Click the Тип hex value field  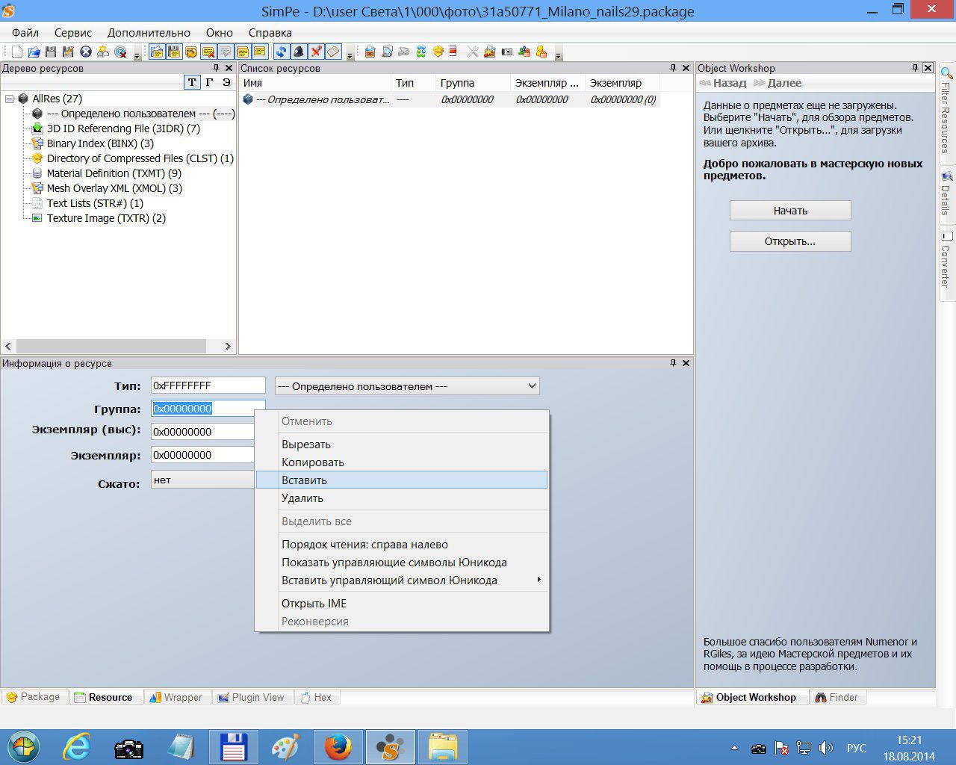[x=208, y=385]
